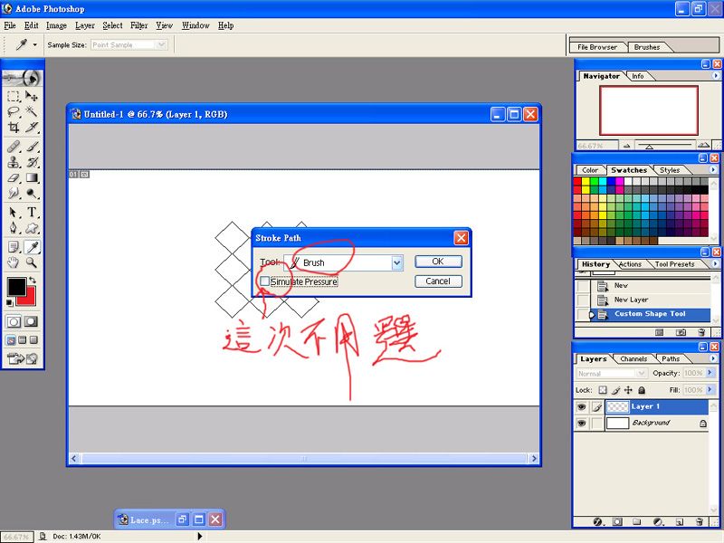Select the Notes tool
Viewport: 724px width, 543px height.
coord(14,247)
